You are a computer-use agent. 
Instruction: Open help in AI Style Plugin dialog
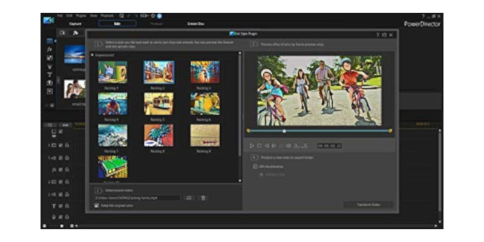coord(378,35)
